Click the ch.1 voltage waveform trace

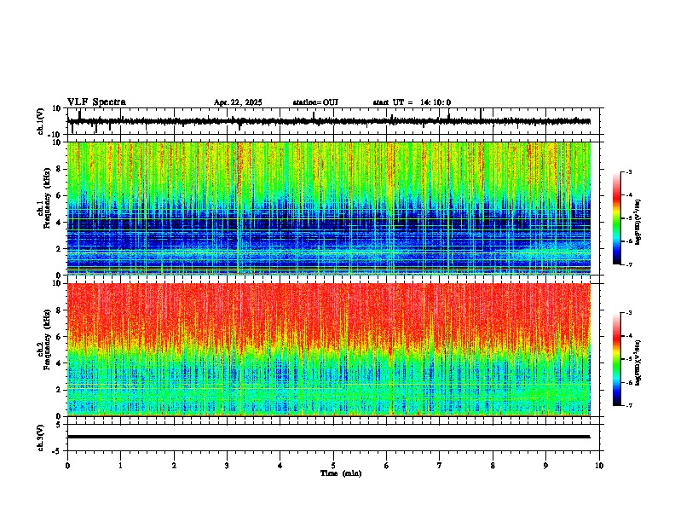point(328,121)
